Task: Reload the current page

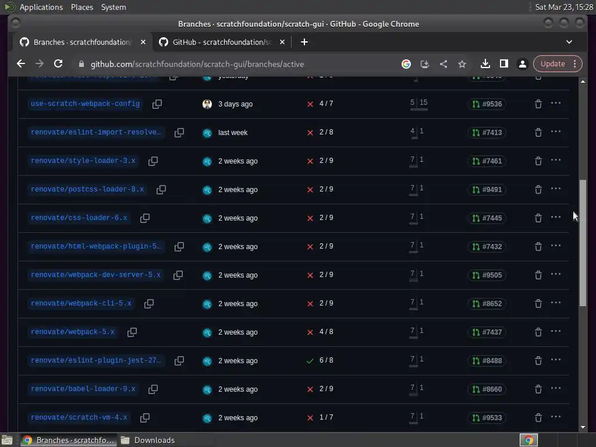Action: click(x=58, y=64)
